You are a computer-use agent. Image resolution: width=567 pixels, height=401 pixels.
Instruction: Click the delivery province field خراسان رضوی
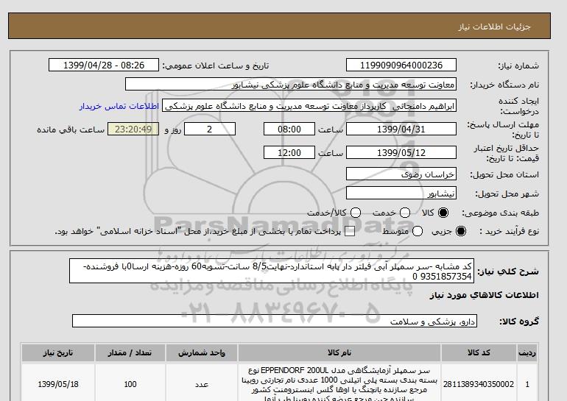tap(401, 174)
